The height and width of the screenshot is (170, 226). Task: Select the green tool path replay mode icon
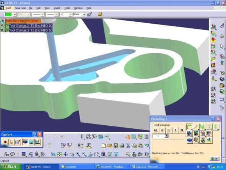[x=189, y=127]
